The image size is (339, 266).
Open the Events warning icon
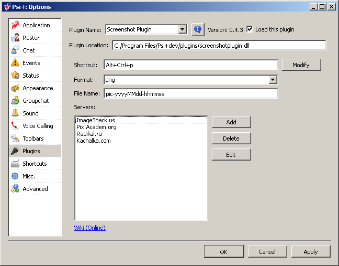15,63
